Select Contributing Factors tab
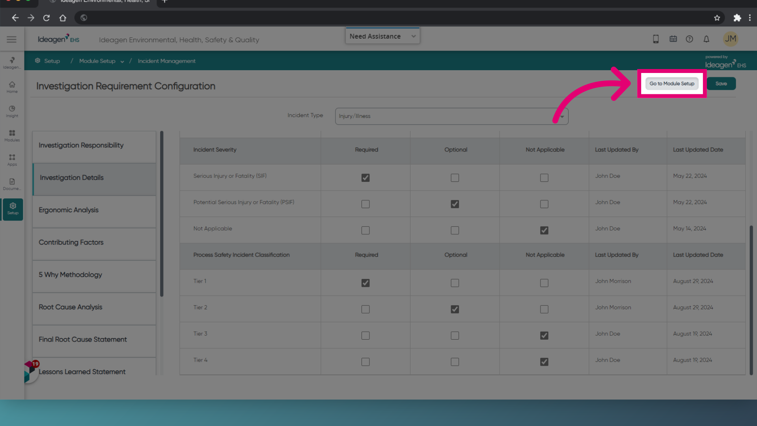Viewport: 757px width, 426px height. click(x=94, y=244)
